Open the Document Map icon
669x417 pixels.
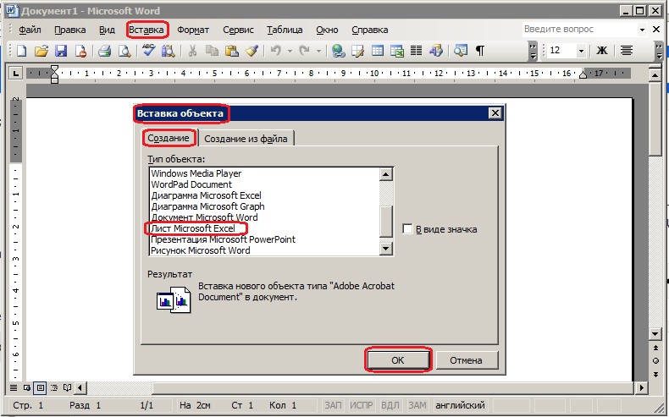461,51
